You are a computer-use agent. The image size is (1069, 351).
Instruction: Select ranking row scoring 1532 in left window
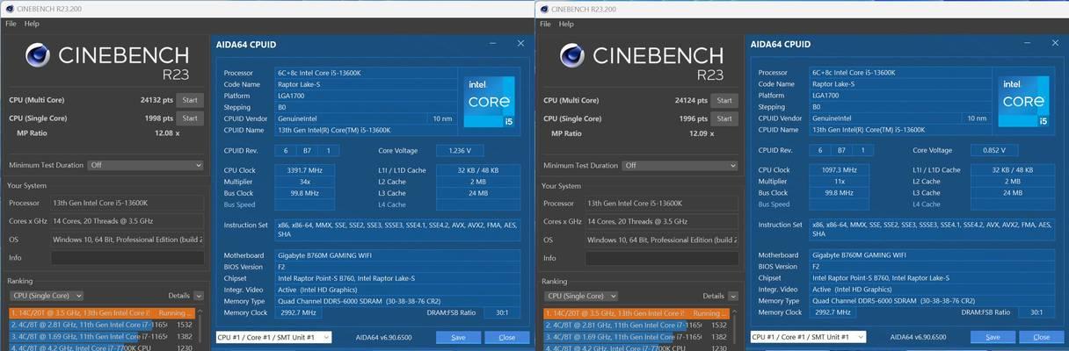pos(101,325)
